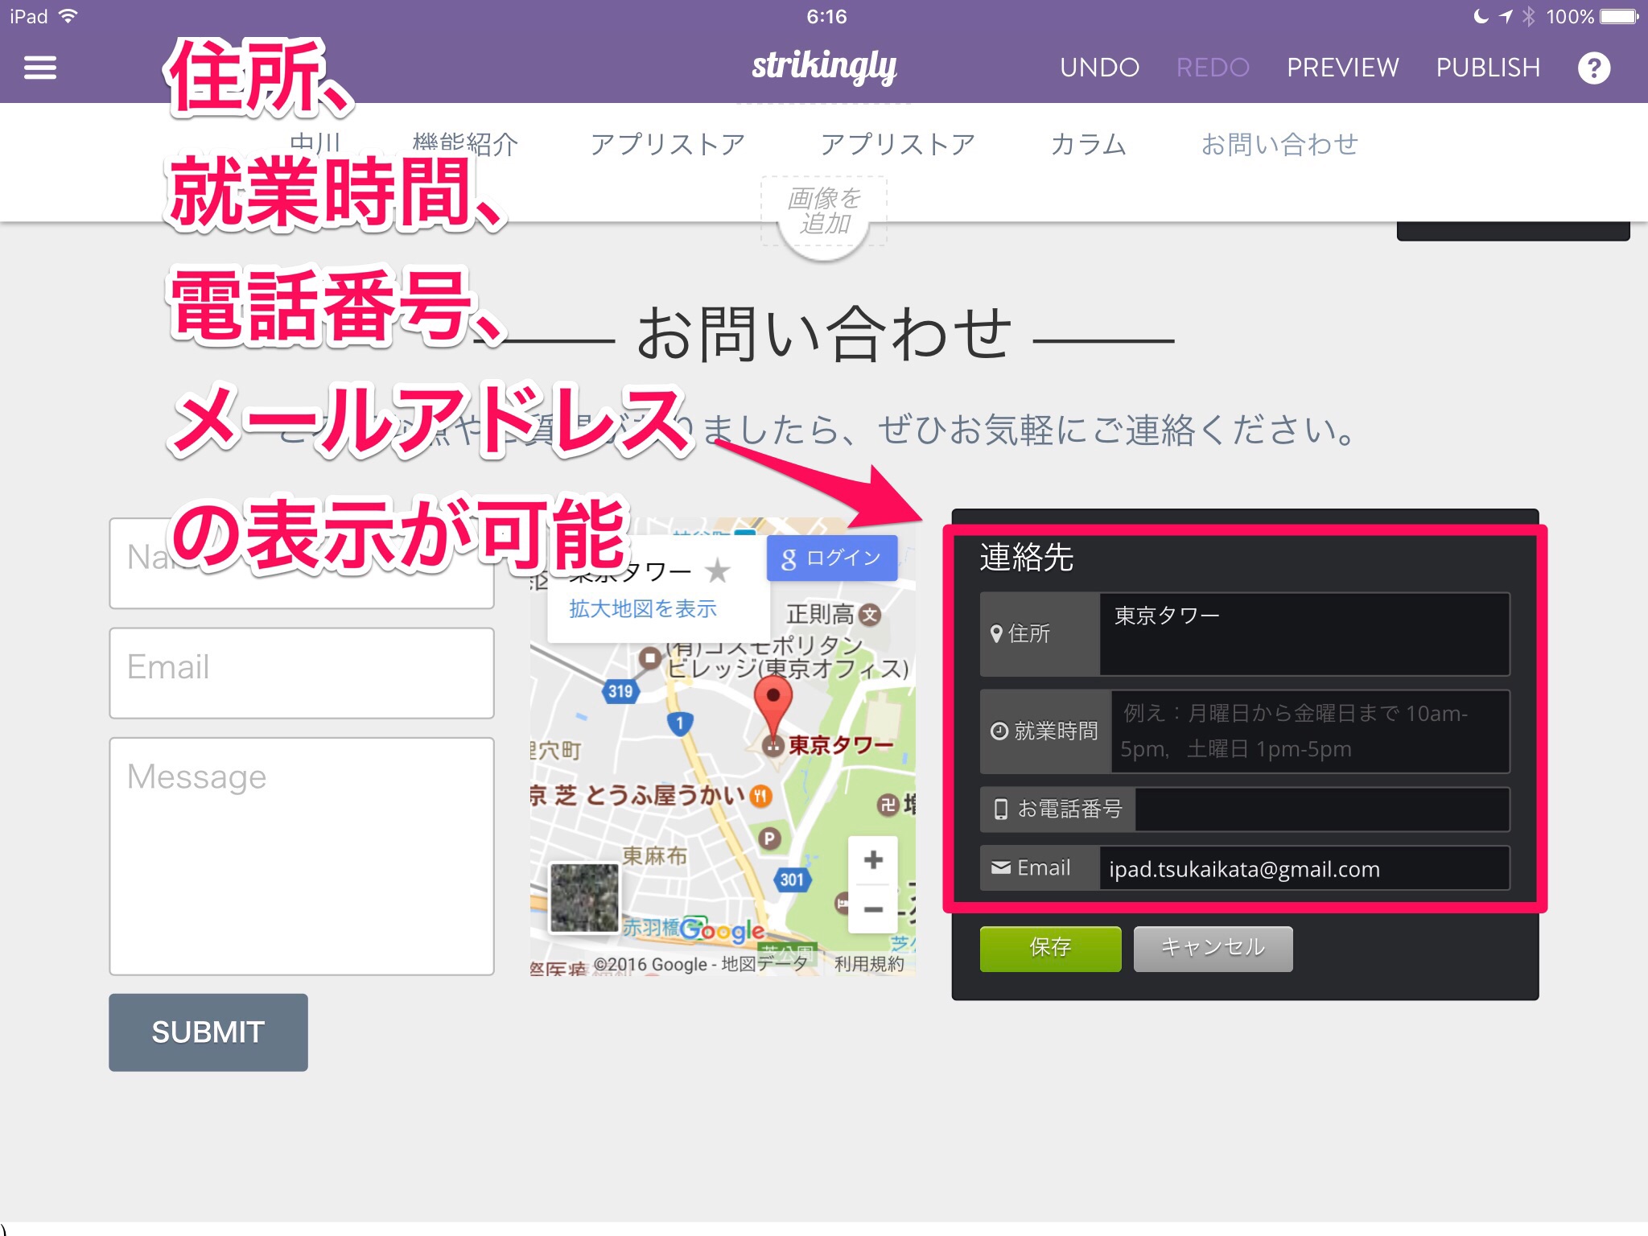This screenshot has width=1648, height=1236.
Task: Star the Tokyo Tower place on map
Action: click(x=717, y=571)
